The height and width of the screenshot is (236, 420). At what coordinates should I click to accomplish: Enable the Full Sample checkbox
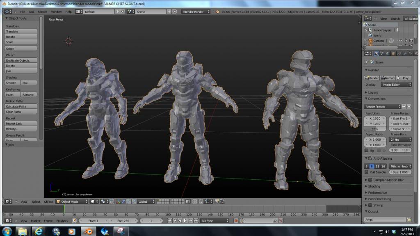pos(366,172)
